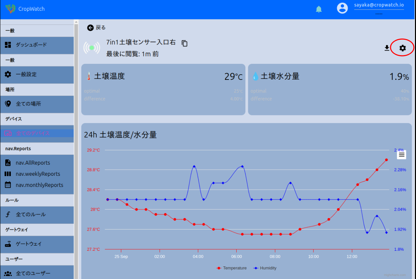The height and width of the screenshot is (279, 416).
Task: Open ダッシュボード in the sidebar
Action: [31, 45]
